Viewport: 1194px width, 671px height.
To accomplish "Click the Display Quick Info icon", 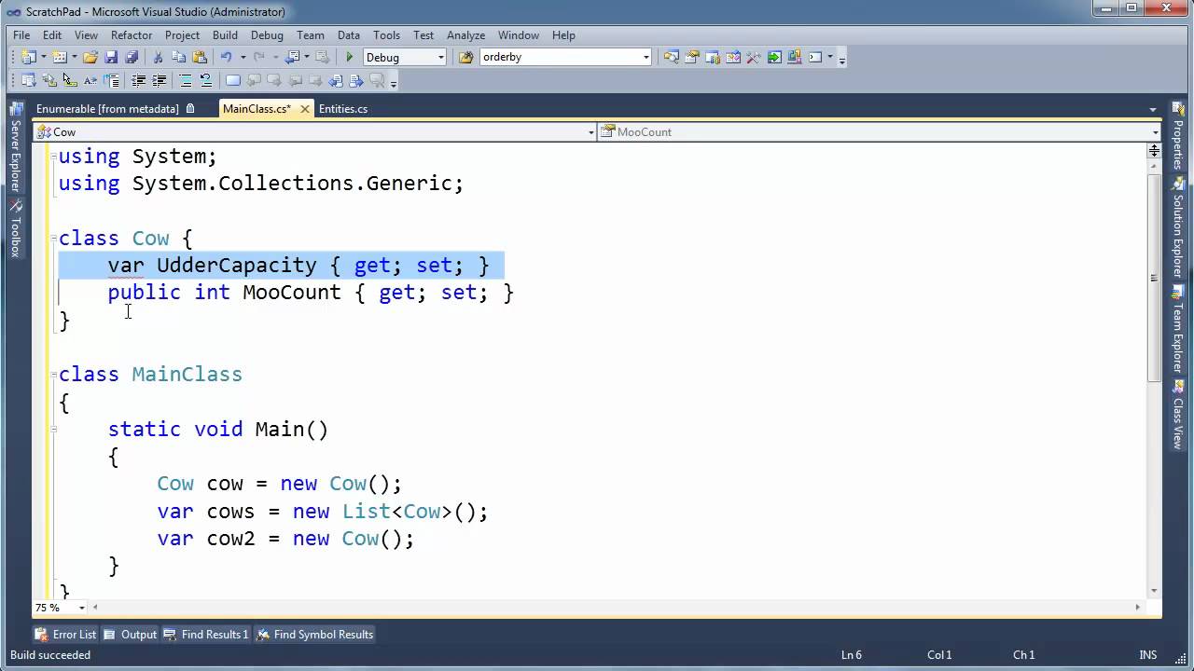I will [x=70, y=81].
